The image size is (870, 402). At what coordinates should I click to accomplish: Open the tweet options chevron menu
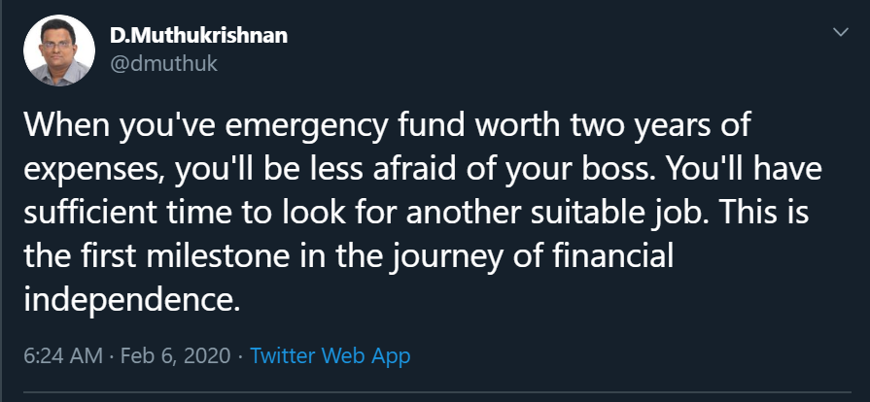840,34
